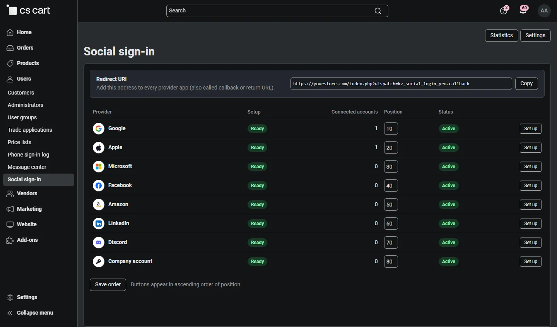Click Set up for Google
The image size is (557, 327).
531,129
